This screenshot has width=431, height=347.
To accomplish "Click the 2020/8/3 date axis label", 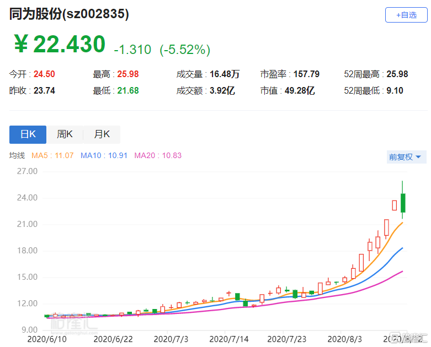I will (x=344, y=339).
